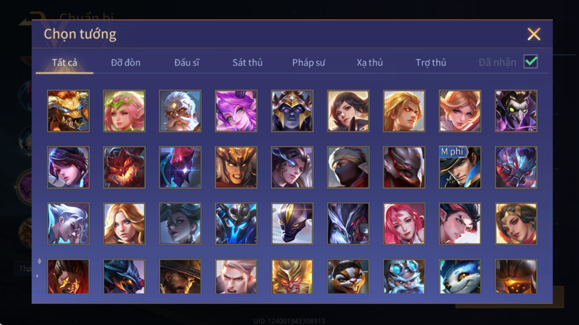This screenshot has width=579, height=325.
Task: Choose the pink-haired hero with green crown
Action: tap(124, 111)
